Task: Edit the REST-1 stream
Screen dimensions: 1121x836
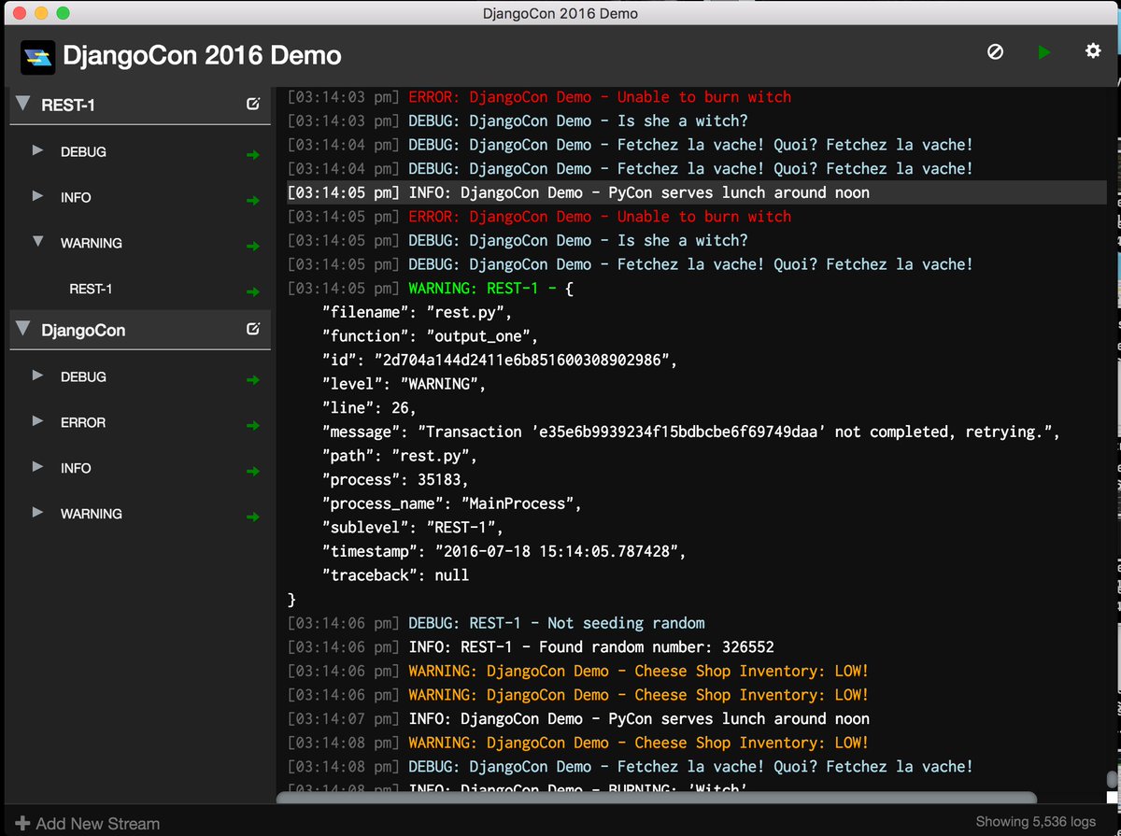Action: pyautogui.click(x=252, y=104)
